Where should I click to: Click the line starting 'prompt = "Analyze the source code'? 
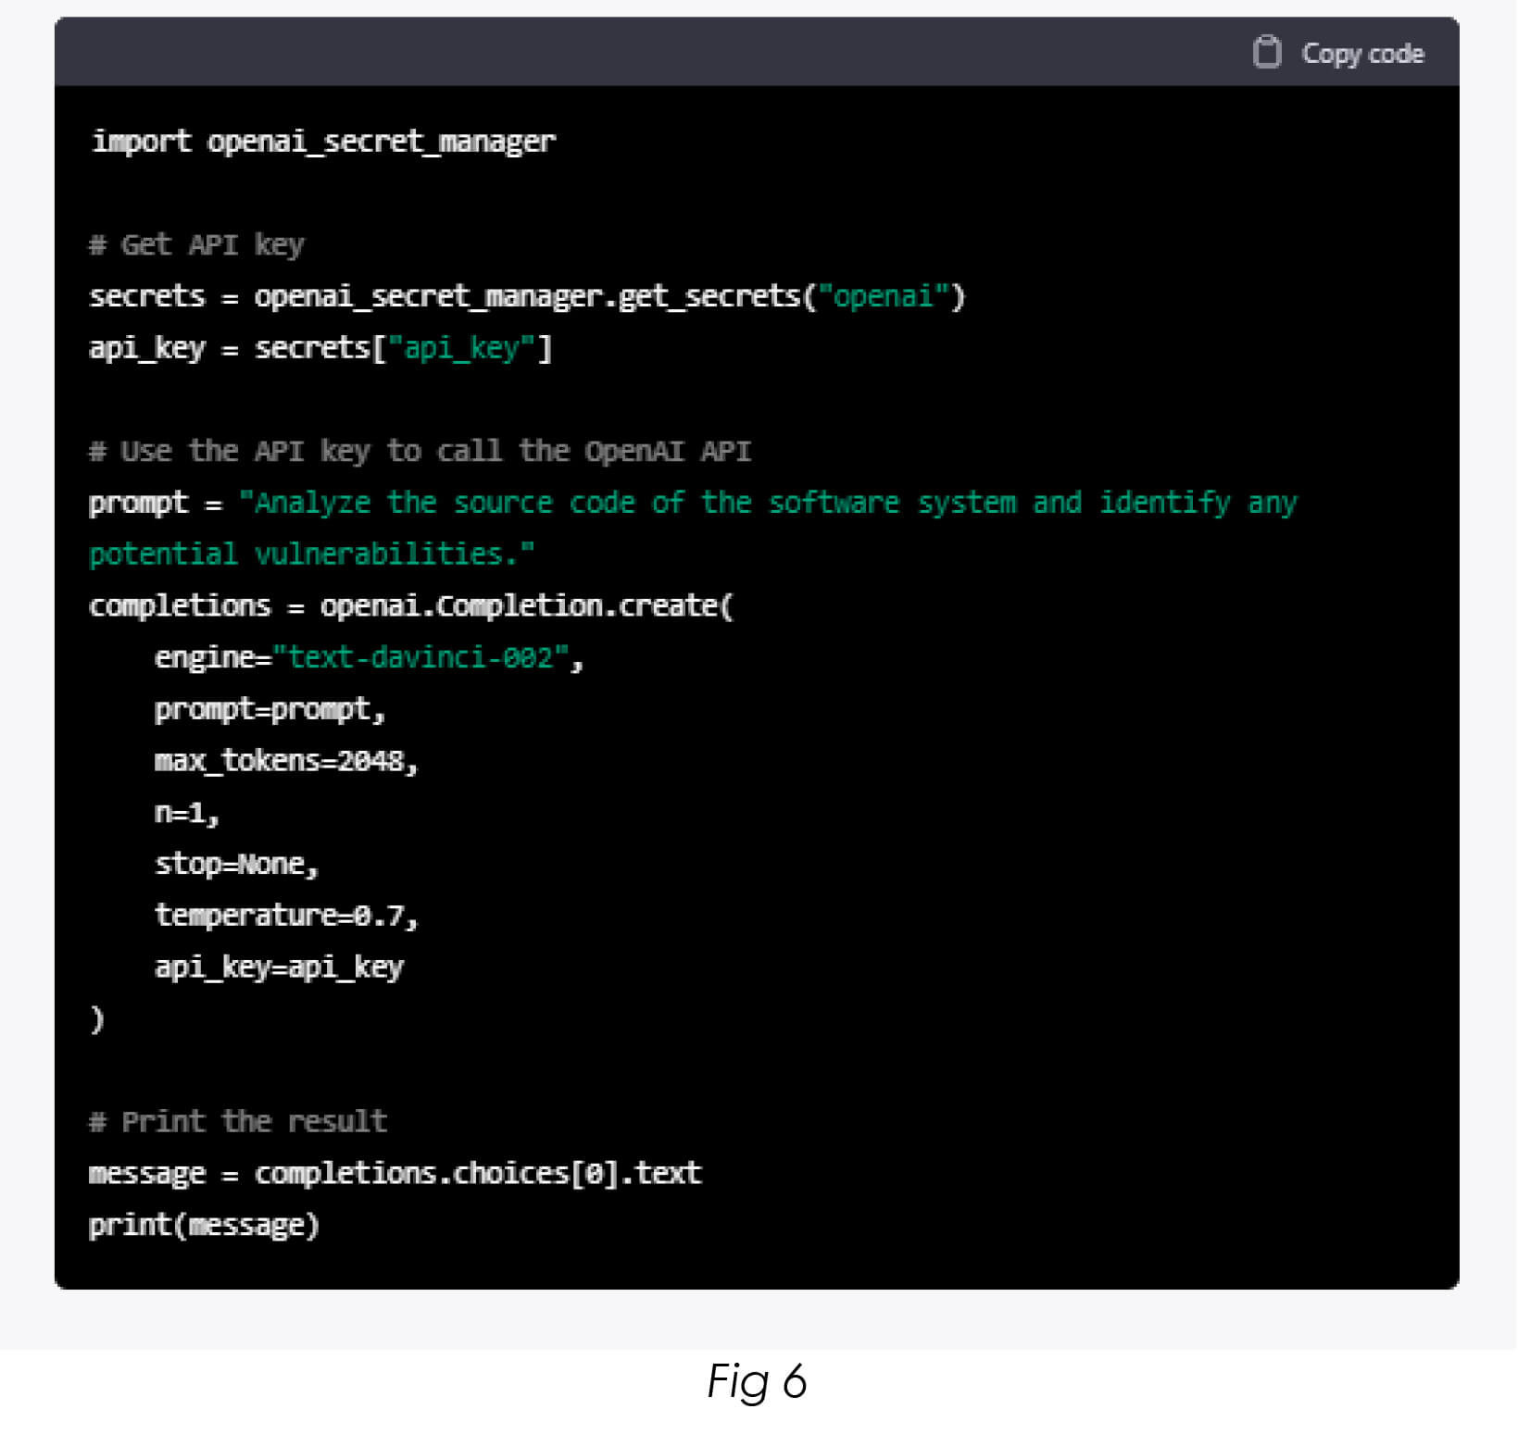(x=693, y=504)
